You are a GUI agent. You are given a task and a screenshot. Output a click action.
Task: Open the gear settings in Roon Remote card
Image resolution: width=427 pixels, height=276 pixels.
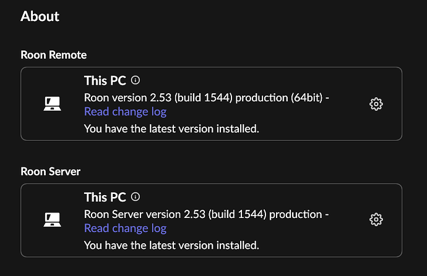pyautogui.click(x=376, y=104)
